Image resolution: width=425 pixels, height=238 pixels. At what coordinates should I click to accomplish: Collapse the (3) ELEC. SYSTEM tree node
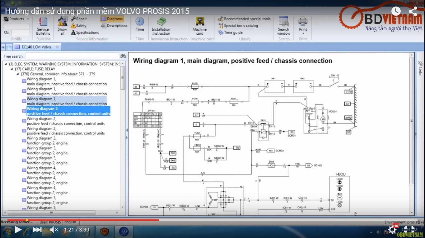coord(6,64)
